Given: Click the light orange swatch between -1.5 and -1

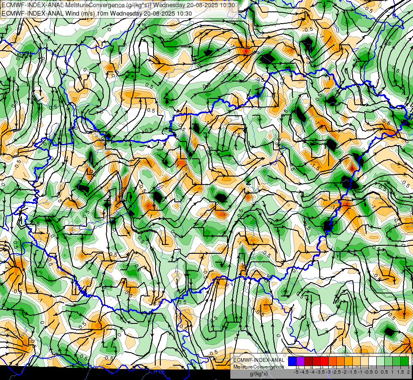Looking at the screenshot, I should (x=356, y=361).
